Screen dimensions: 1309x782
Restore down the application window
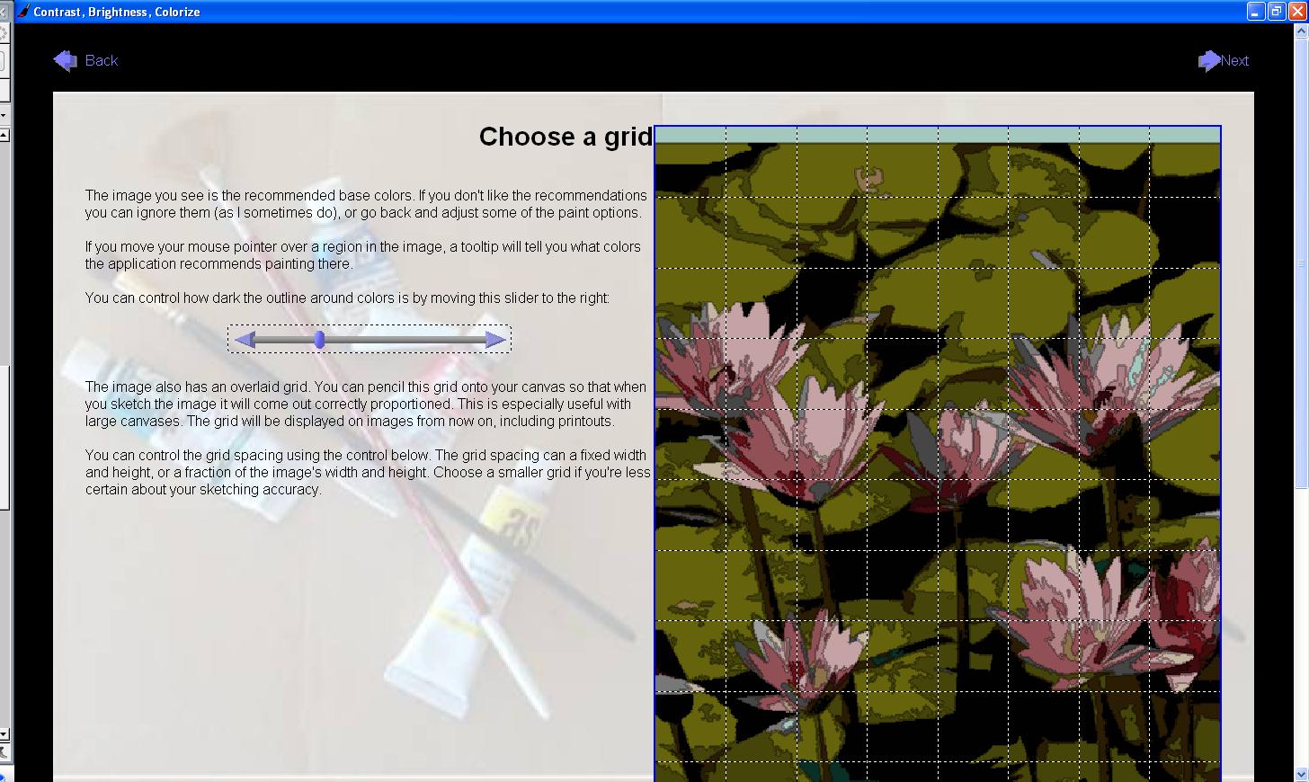[1276, 11]
